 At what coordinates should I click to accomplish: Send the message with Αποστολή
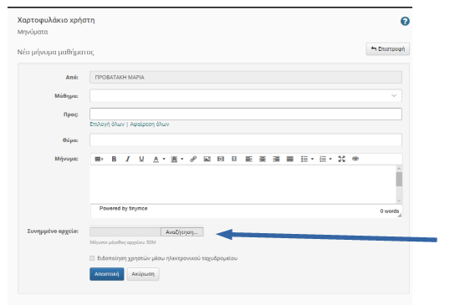click(107, 274)
